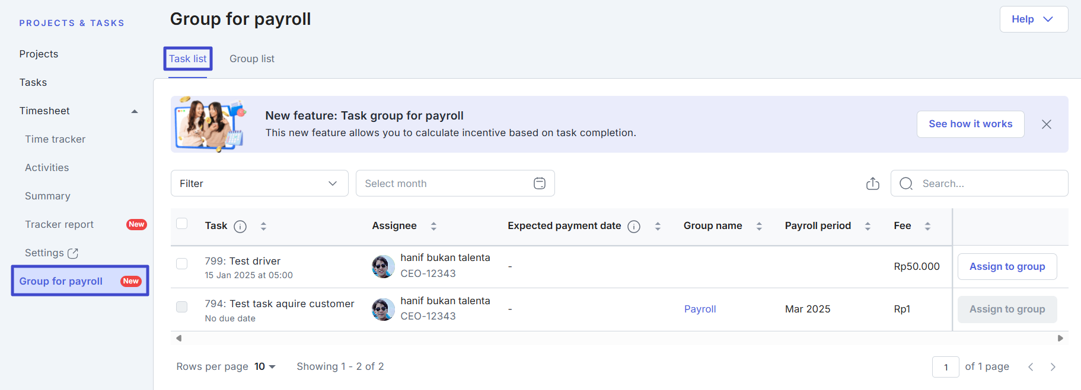Dismiss the new feature banner
The image size is (1081, 390).
click(1046, 124)
